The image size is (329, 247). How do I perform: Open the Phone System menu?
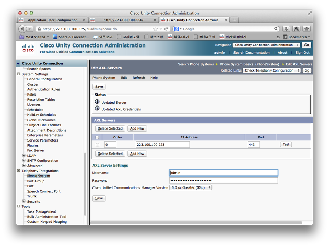tap(104, 78)
